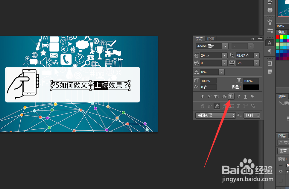Apply strikethrough to the selected text
The image size is (289, 189).
pyautogui.click(x=253, y=96)
